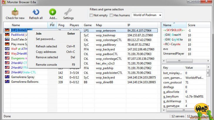The image size is (214, 120).
Task: Click the key-value panel scroll up arrow
Action: (x=208, y=67)
